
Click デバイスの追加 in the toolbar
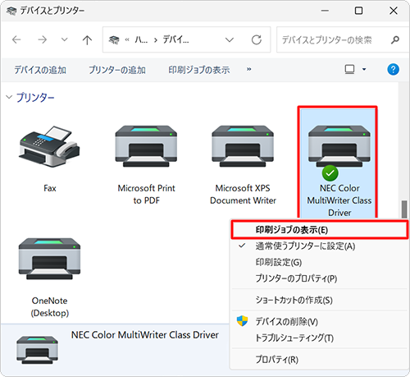point(40,70)
